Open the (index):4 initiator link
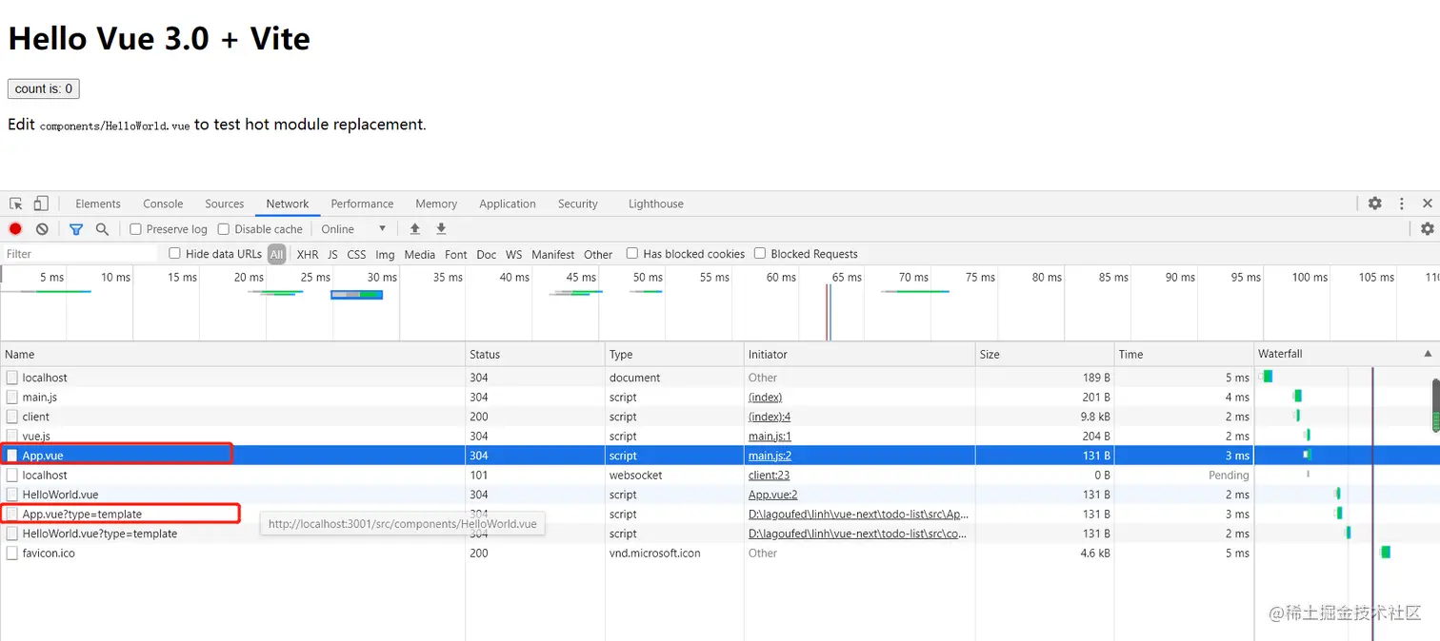 770,417
